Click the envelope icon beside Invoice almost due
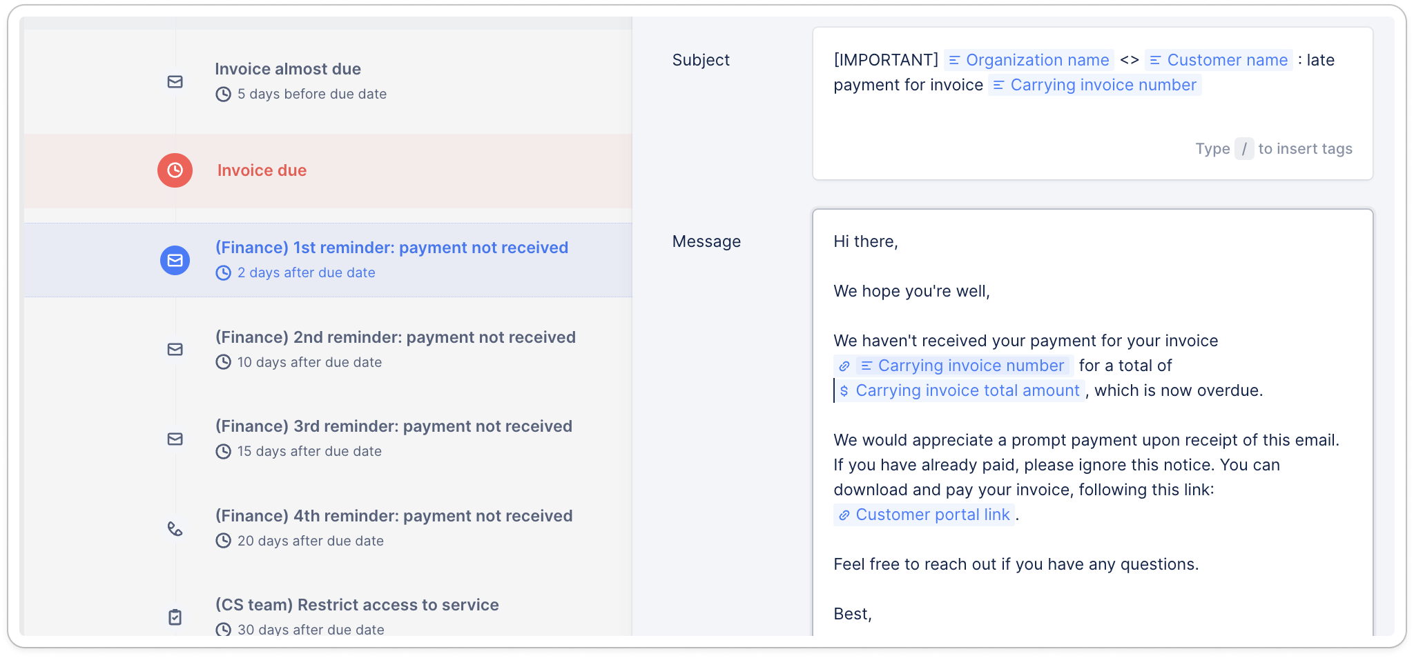 (175, 82)
